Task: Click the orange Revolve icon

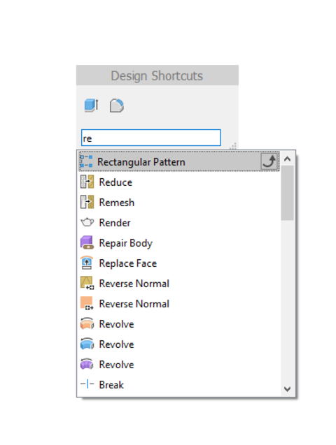Action: point(87,323)
